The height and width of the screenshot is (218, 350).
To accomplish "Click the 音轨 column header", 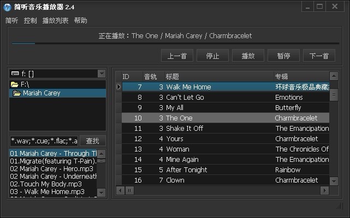I will pyautogui.click(x=153, y=77).
